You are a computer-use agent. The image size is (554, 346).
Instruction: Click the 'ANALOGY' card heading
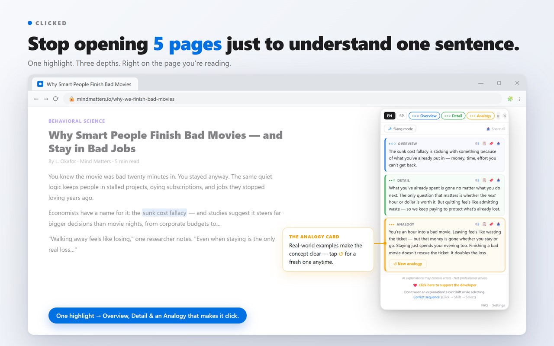406,224
